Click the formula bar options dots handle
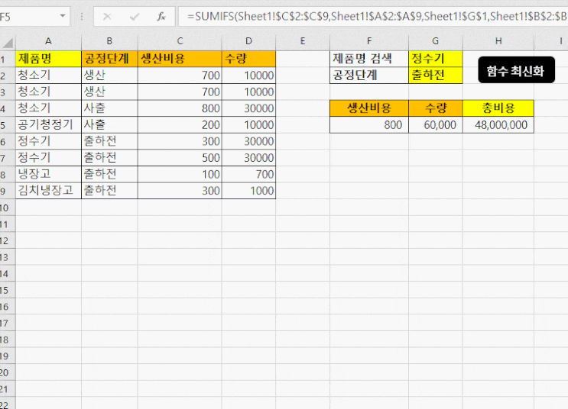This screenshot has height=409, width=568. 82,17
